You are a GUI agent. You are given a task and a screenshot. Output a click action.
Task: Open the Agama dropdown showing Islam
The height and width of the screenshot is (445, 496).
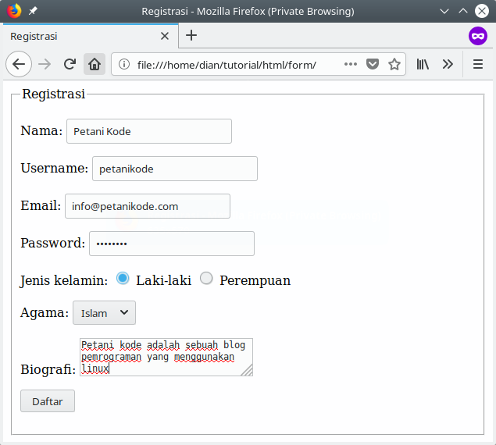point(104,313)
